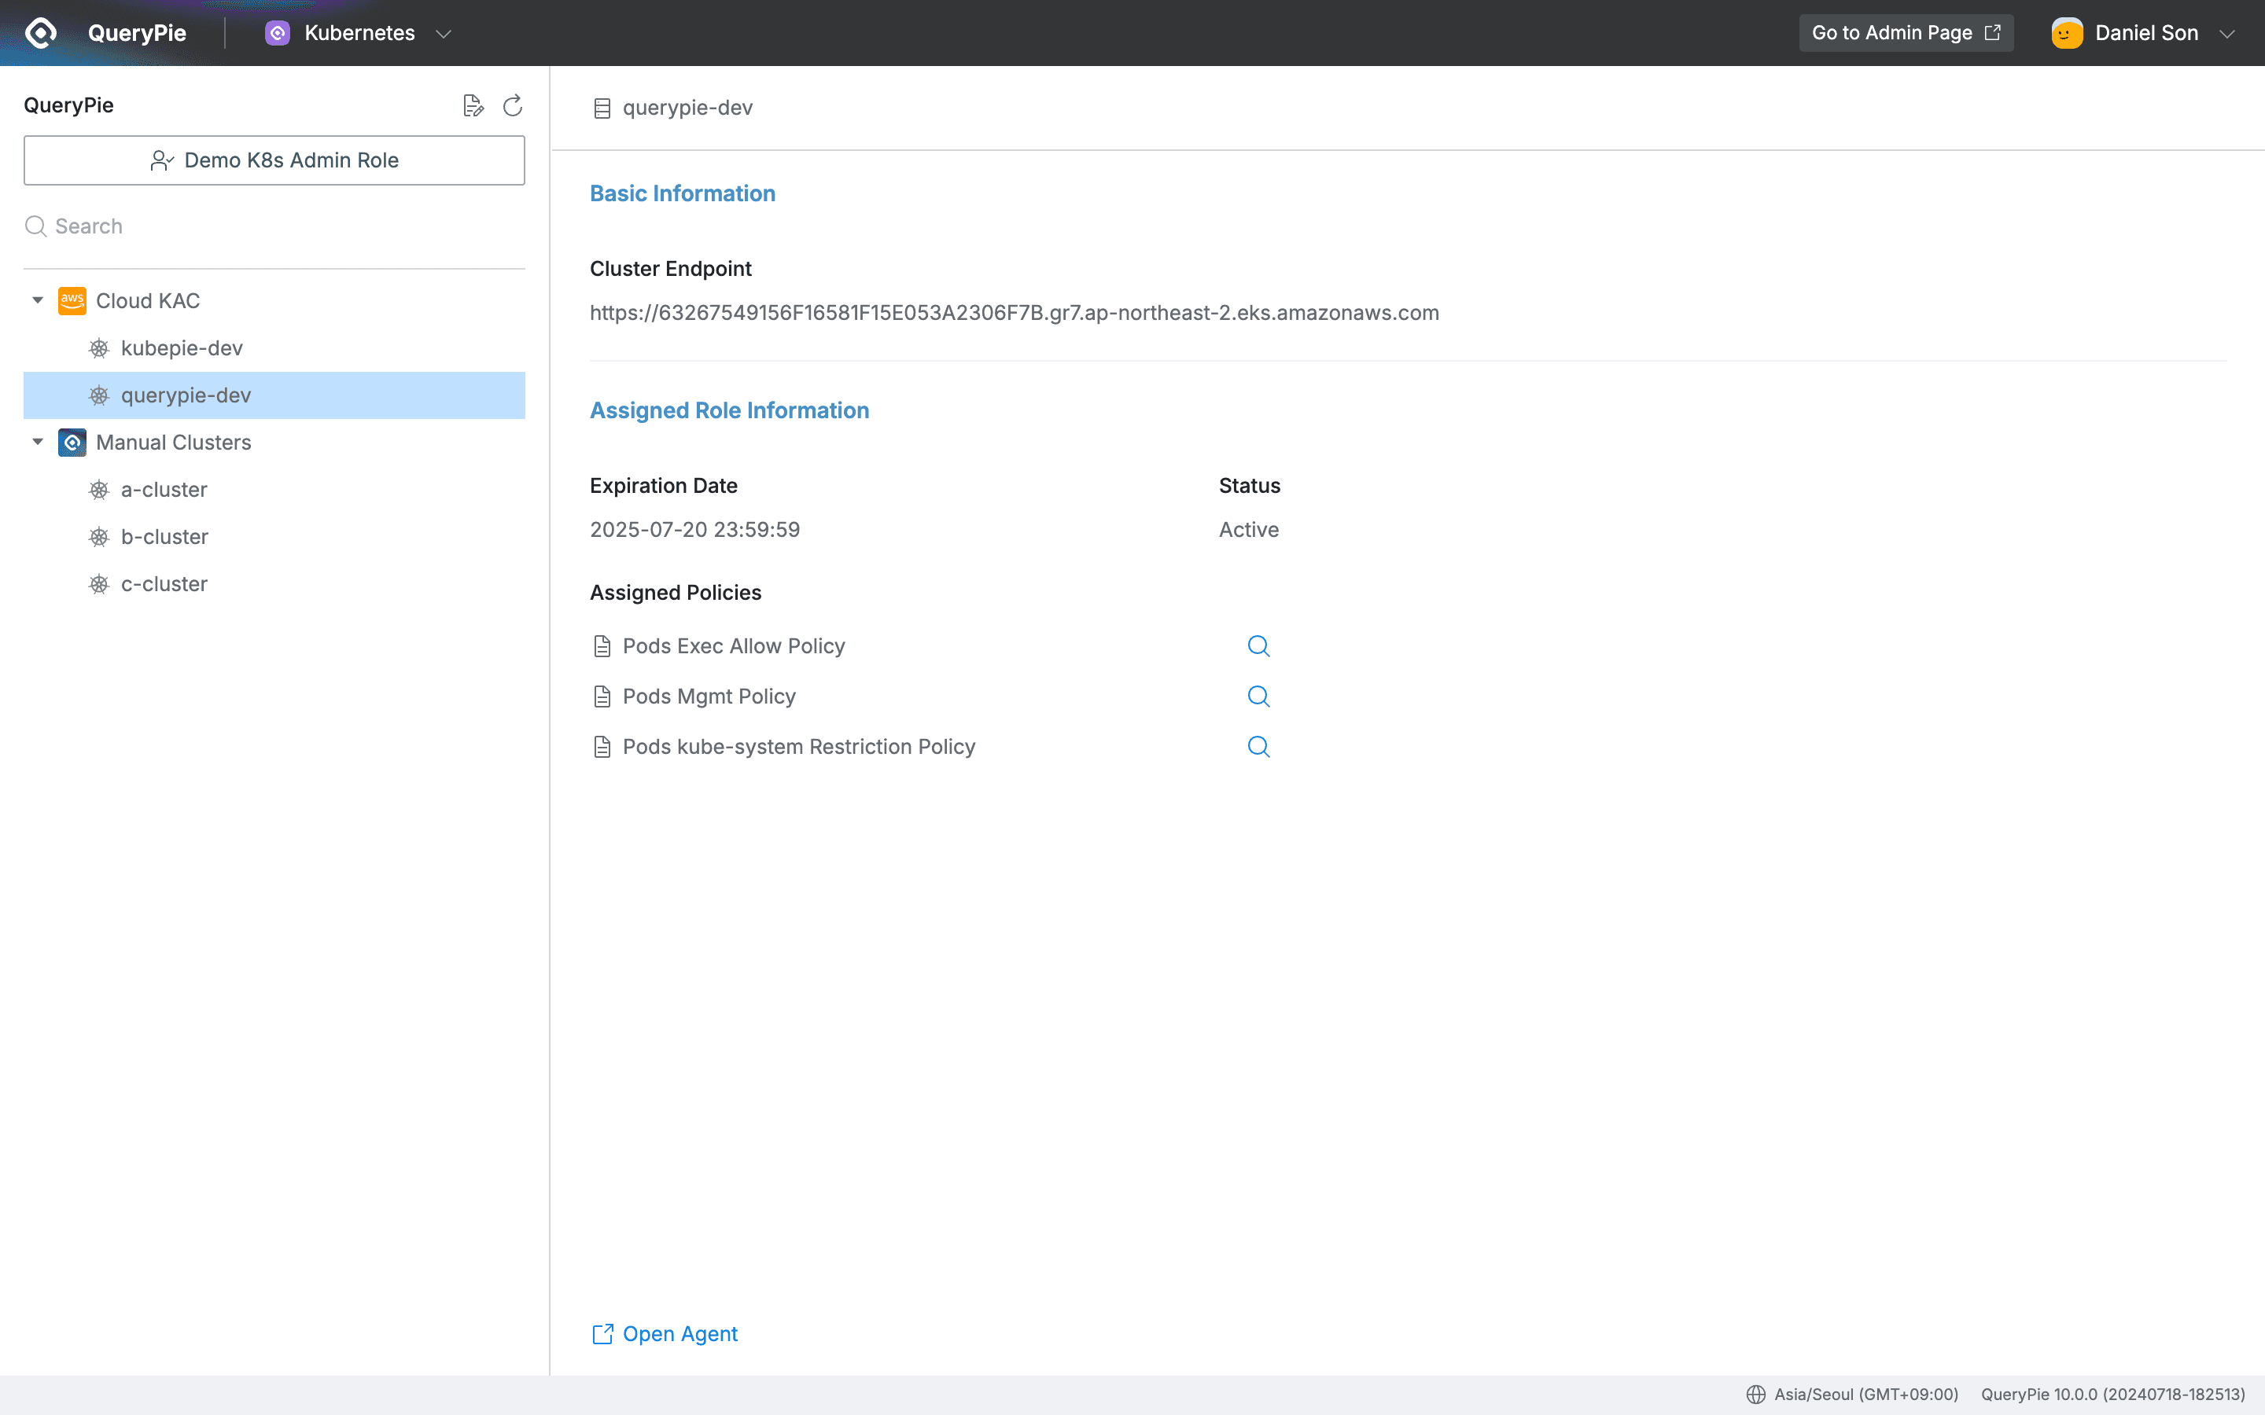The image size is (2265, 1415).
Task: Open the QueryPie logo in the top bar
Action: pyautogui.click(x=39, y=33)
